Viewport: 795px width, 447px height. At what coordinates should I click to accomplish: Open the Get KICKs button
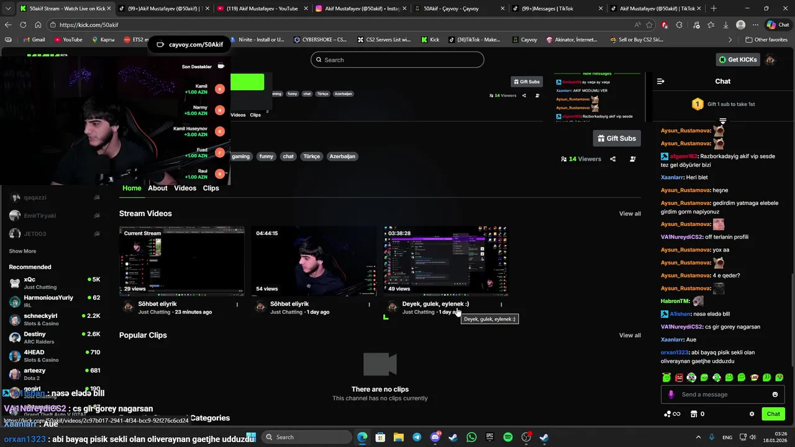pyautogui.click(x=738, y=60)
